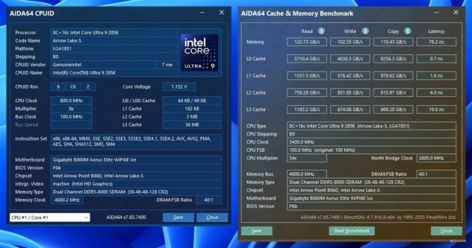
Task: Close CPUID window with title bar X
Action: tap(222, 12)
